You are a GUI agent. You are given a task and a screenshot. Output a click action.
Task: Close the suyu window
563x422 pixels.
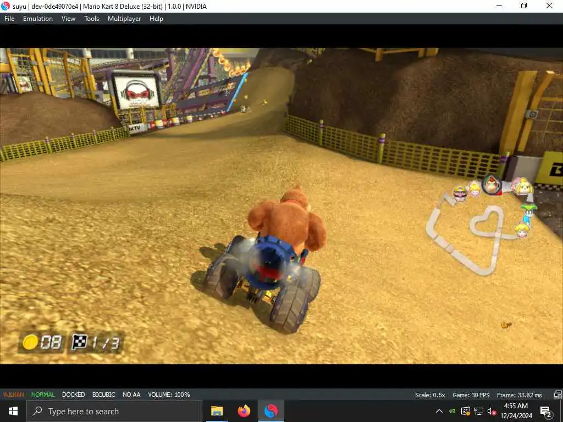click(549, 5)
